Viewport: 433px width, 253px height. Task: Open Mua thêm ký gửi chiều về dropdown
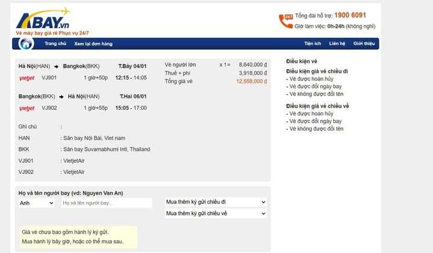pyautogui.click(x=215, y=213)
